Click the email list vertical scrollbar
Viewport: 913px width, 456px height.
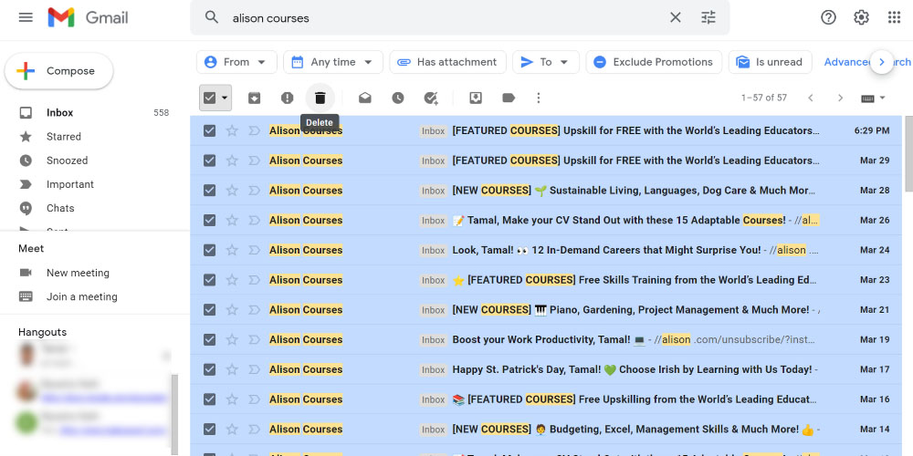908,154
